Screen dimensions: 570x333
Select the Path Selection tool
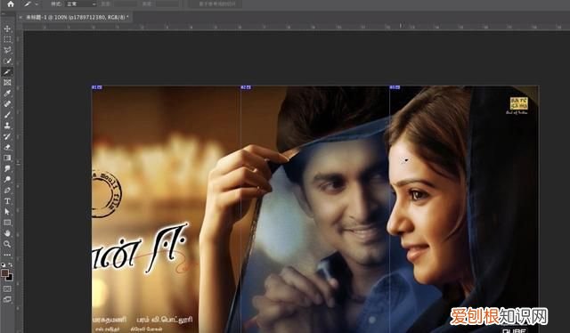tap(7, 212)
